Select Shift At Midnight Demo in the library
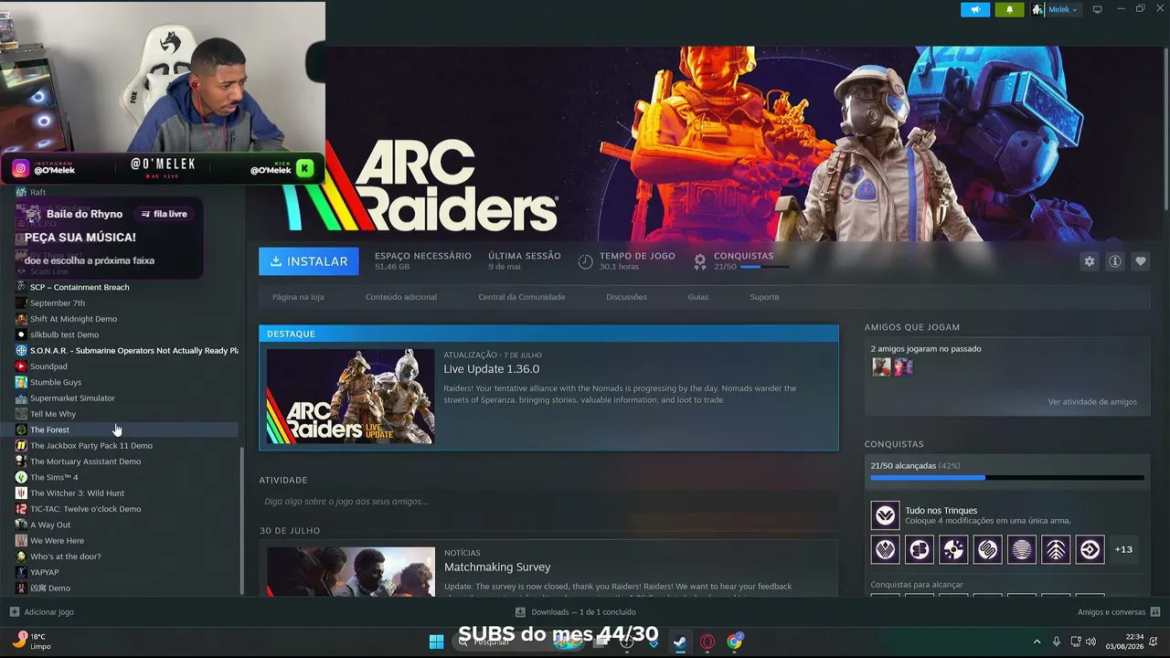1170x658 pixels. coord(73,319)
